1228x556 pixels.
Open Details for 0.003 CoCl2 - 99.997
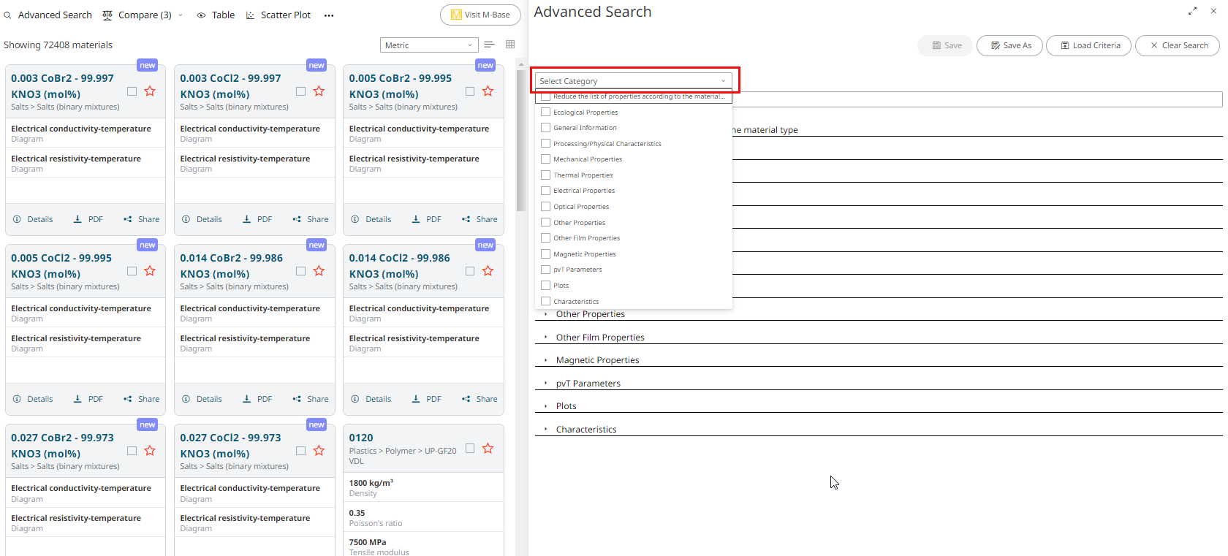coord(202,219)
